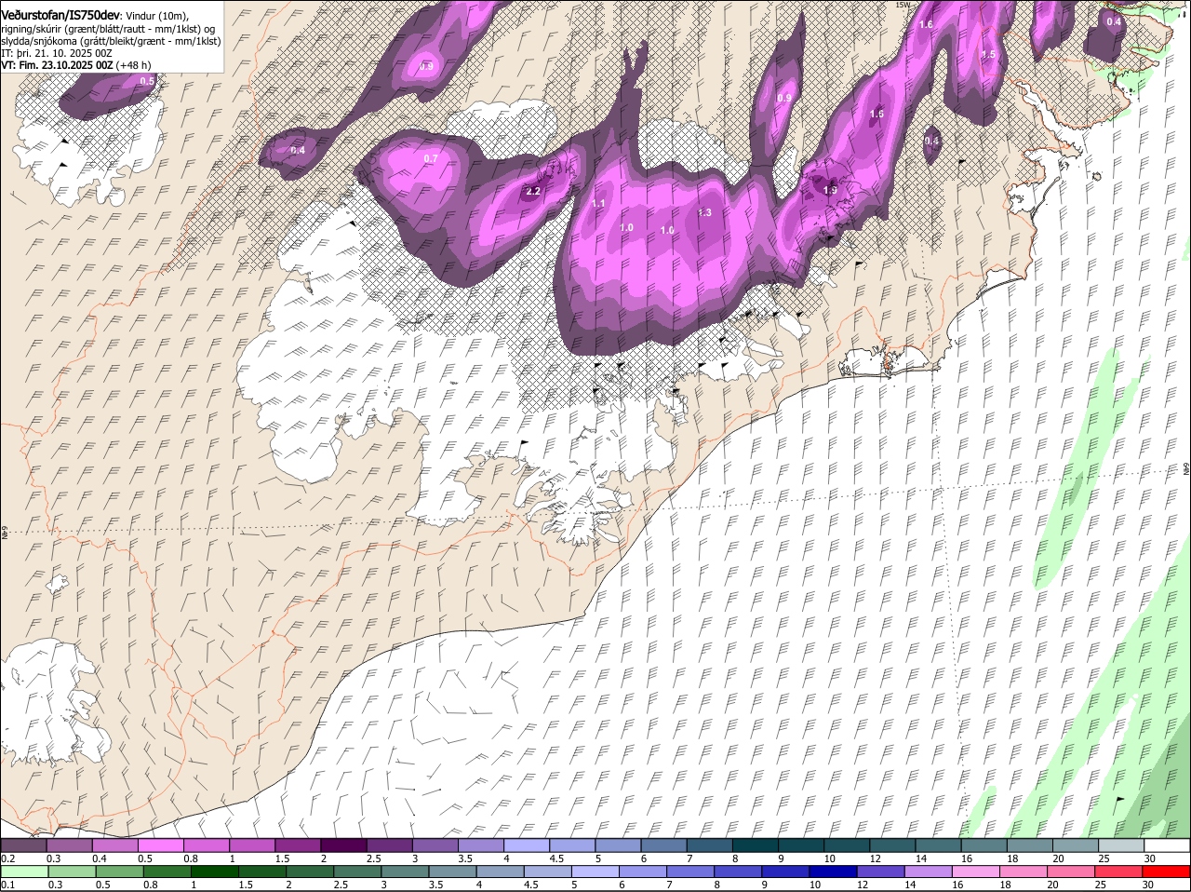
Task: Select lower legend swatch labeled 6
Action: coord(644,872)
